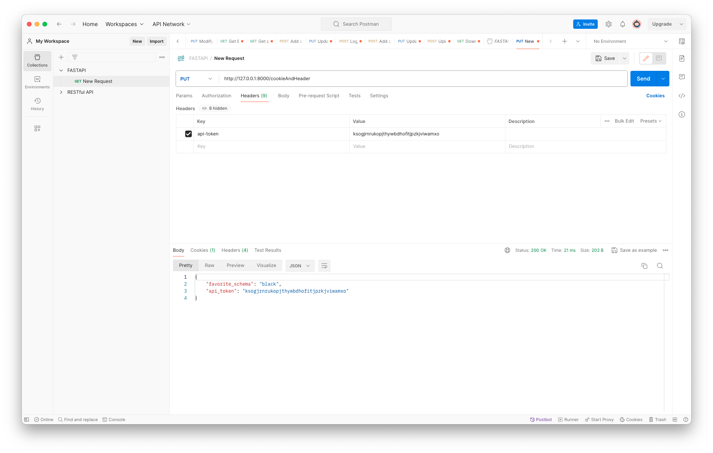Show the 8 hidden headers

click(x=215, y=108)
